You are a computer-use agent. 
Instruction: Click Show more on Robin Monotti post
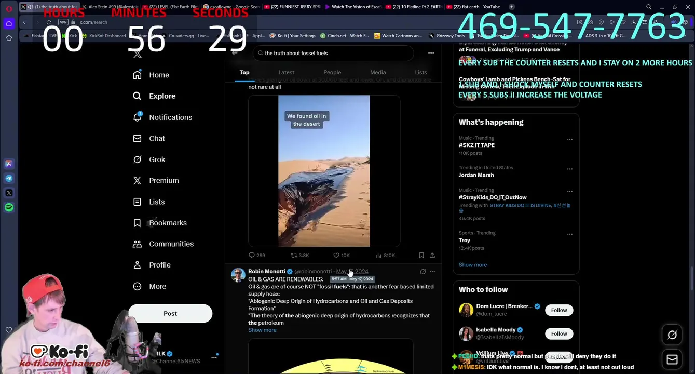[262, 330]
